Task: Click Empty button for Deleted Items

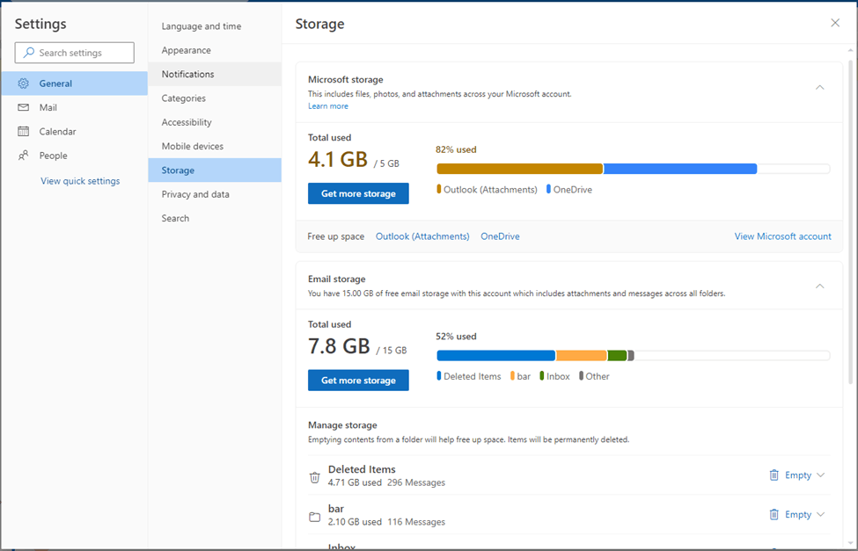Action: click(x=791, y=475)
